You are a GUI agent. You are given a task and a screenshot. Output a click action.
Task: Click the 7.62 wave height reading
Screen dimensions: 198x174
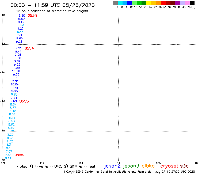tap(10, 141)
